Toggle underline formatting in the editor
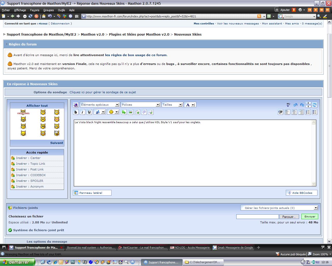Viewport: 332px width, 266px height. [x=89, y=112]
